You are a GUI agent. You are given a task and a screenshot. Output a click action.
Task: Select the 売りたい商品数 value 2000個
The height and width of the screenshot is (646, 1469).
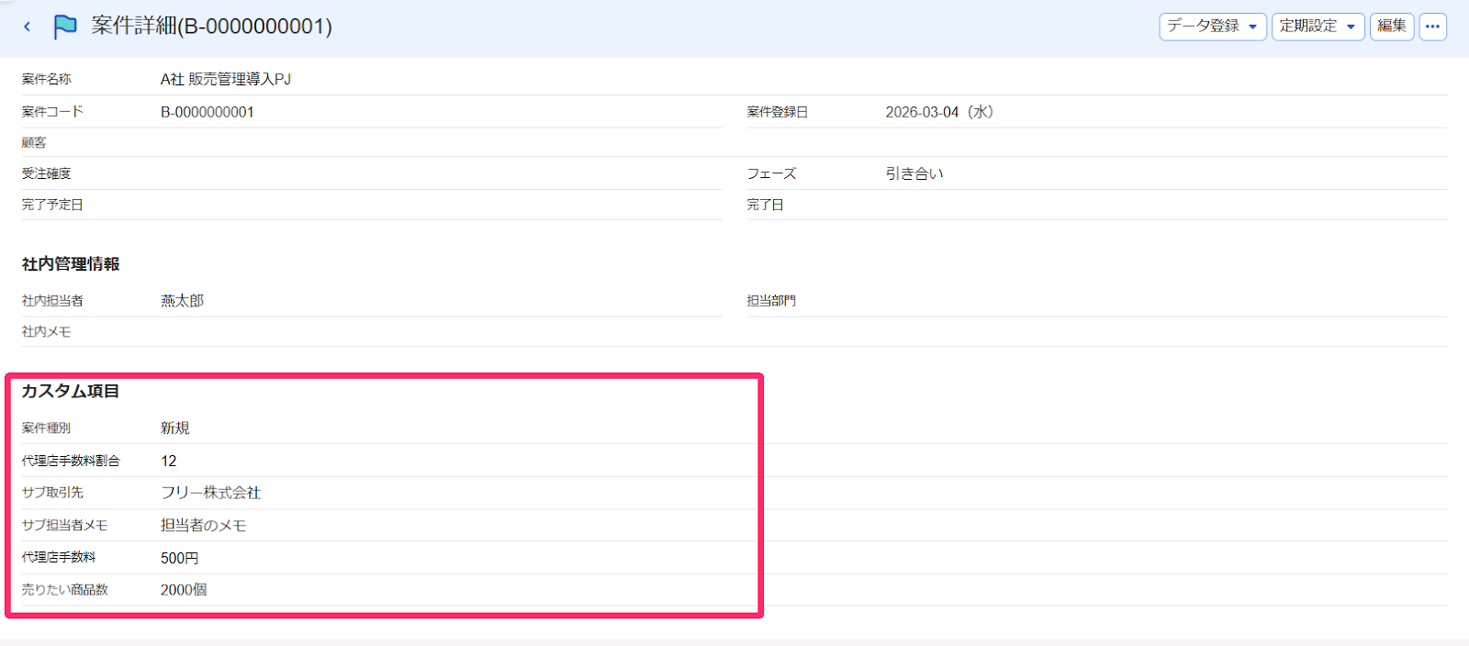point(184,590)
